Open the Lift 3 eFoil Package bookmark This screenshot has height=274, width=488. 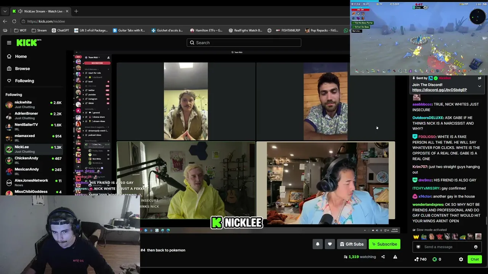click(x=91, y=30)
